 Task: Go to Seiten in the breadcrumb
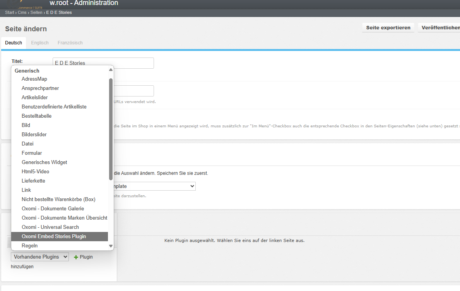tap(36, 12)
